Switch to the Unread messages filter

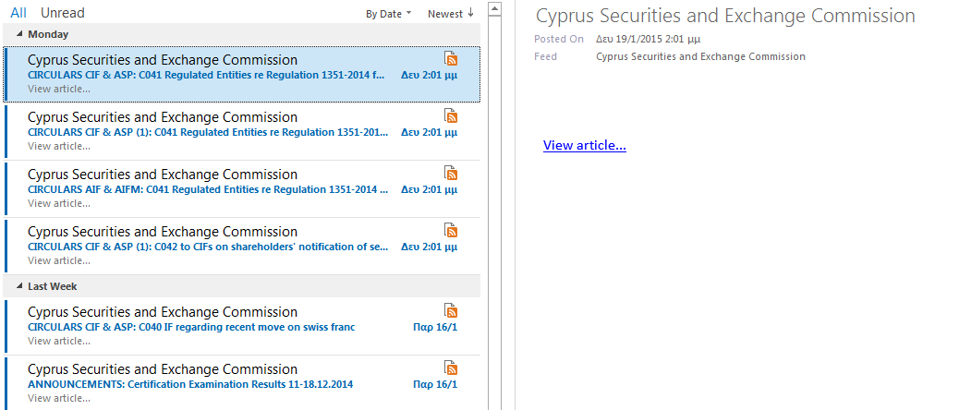pyautogui.click(x=62, y=13)
